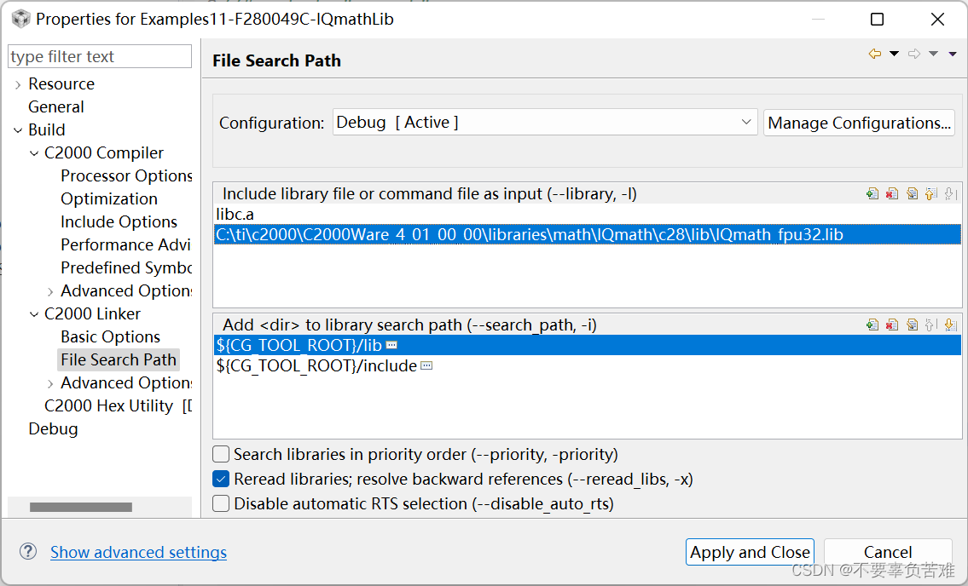Image resolution: width=968 pixels, height=586 pixels.
Task: Click the Move Up icon for library files
Action: pyautogui.click(x=931, y=193)
